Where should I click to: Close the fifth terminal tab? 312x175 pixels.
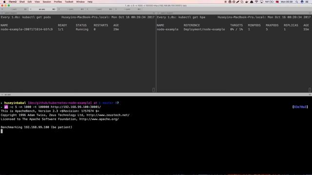(116, 9)
